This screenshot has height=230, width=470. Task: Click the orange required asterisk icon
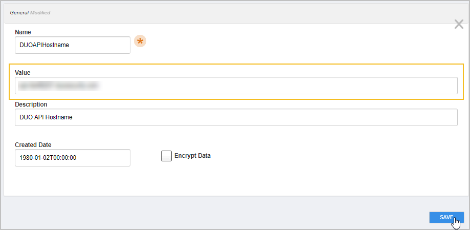pyautogui.click(x=140, y=41)
